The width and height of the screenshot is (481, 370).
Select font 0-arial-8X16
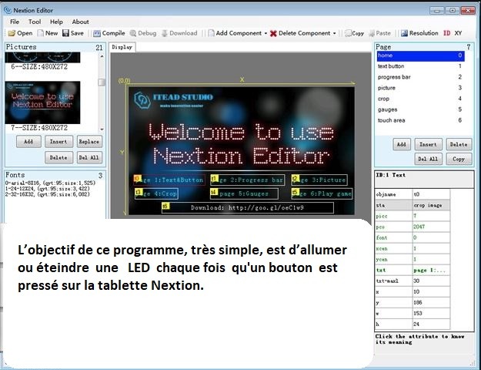(x=50, y=183)
